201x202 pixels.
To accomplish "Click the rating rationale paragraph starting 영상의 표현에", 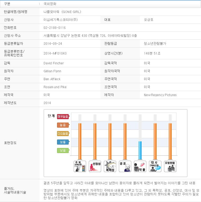I will (121, 194).
